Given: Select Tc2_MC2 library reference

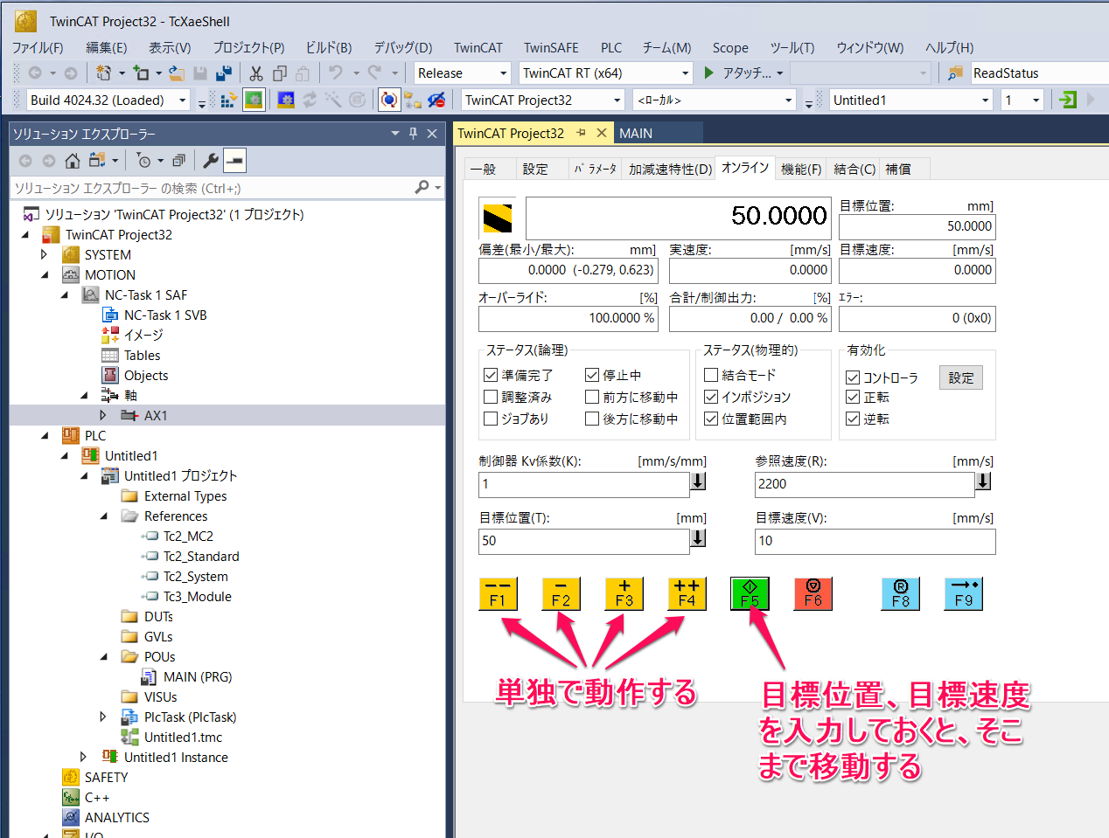Looking at the screenshot, I should (188, 536).
